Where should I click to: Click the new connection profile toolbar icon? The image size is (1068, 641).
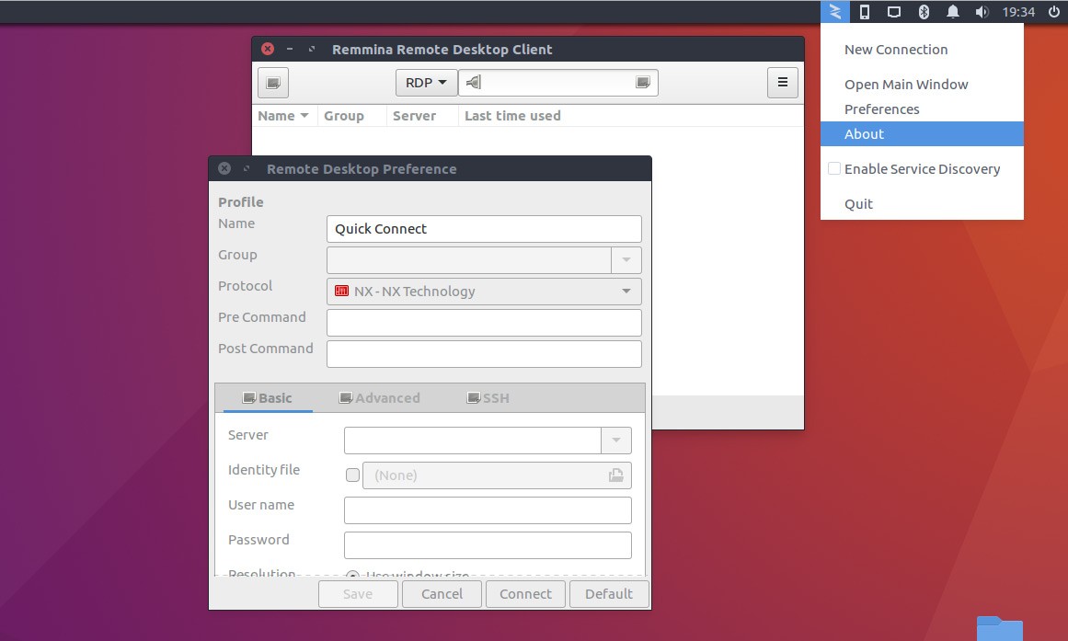point(273,83)
